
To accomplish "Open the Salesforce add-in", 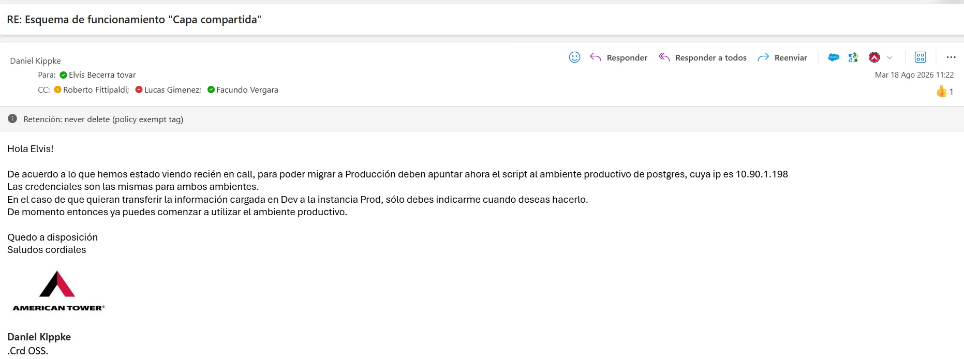I will click(834, 57).
